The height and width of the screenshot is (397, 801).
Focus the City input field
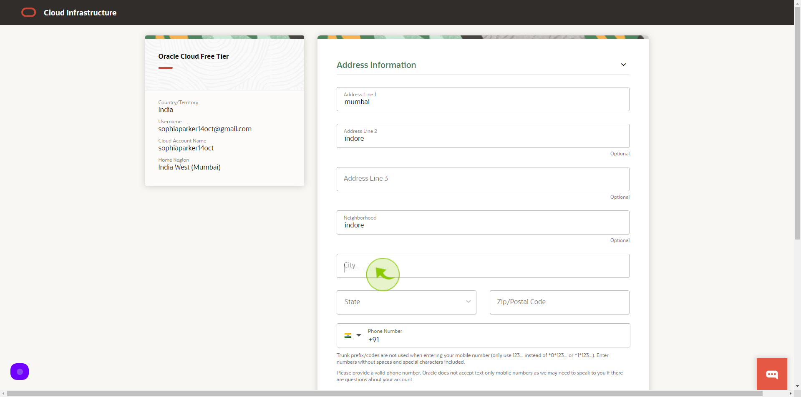(x=483, y=266)
